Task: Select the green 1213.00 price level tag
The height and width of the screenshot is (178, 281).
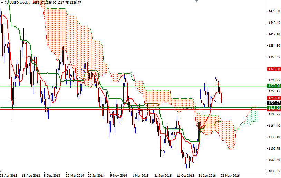Action: [274, 108]
